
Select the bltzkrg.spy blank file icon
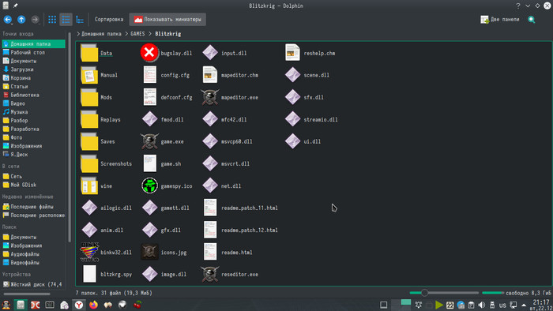(x=89, y=274)
